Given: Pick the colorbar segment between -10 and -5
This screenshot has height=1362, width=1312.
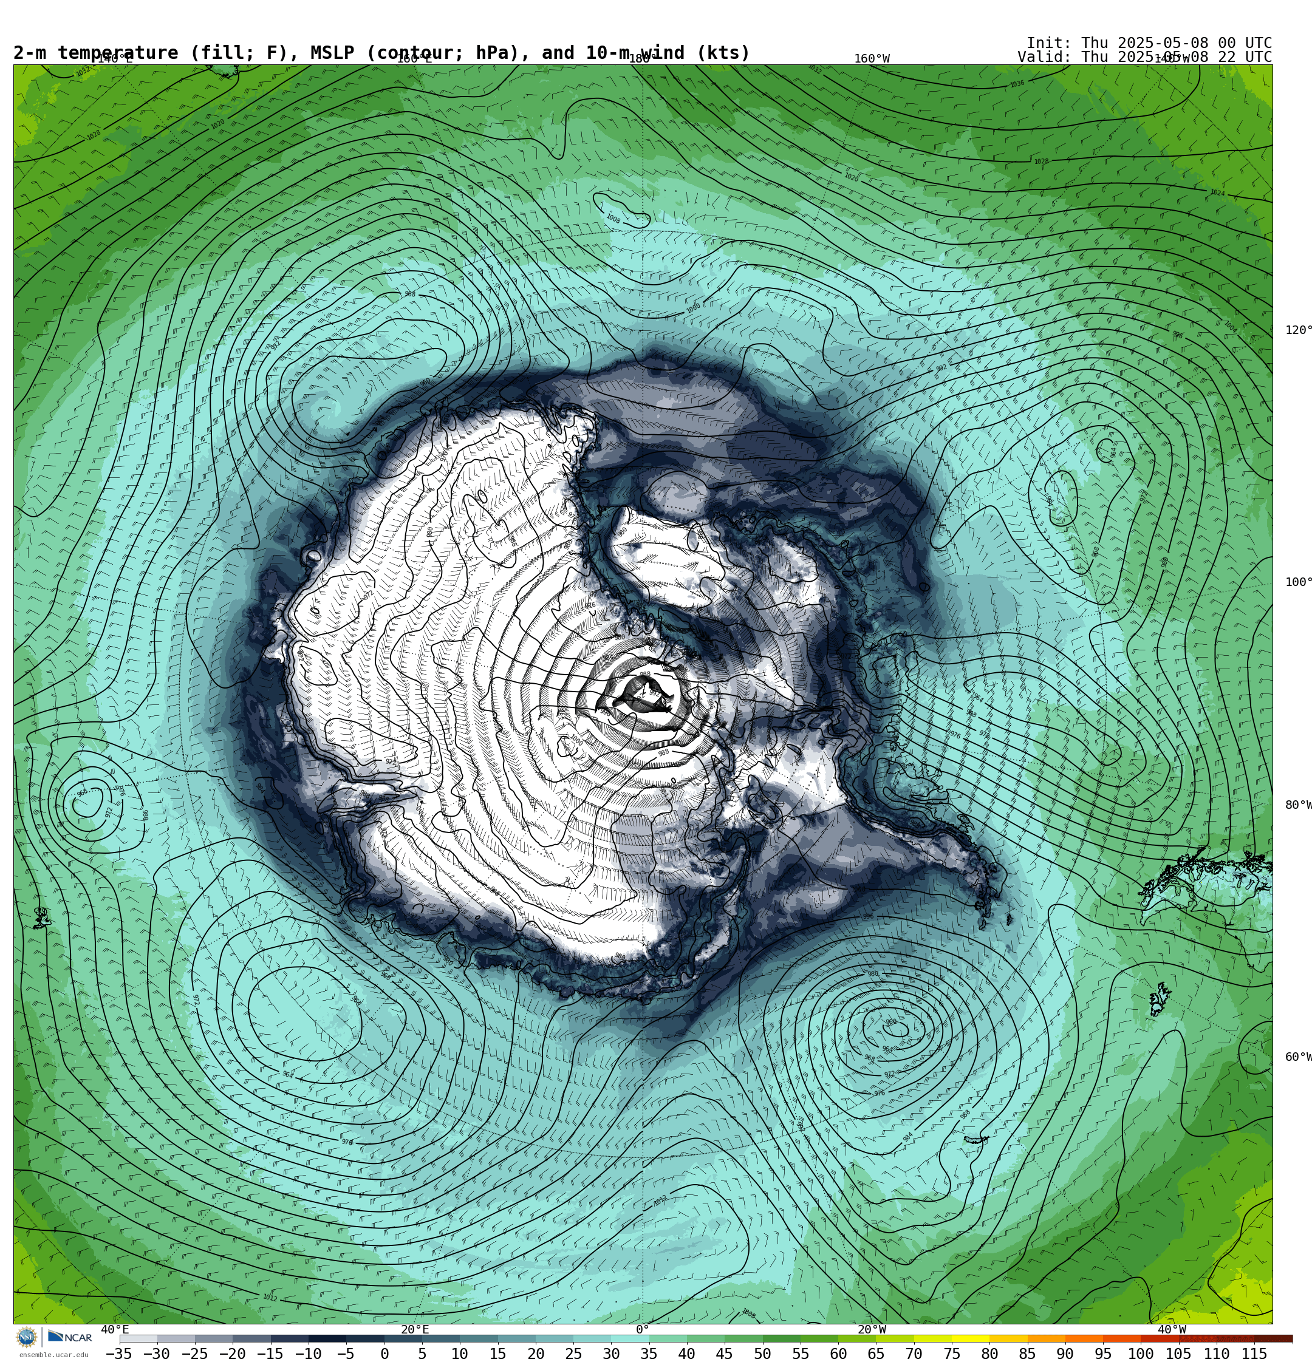Looking at the screenshot, I should (327, 1338).
